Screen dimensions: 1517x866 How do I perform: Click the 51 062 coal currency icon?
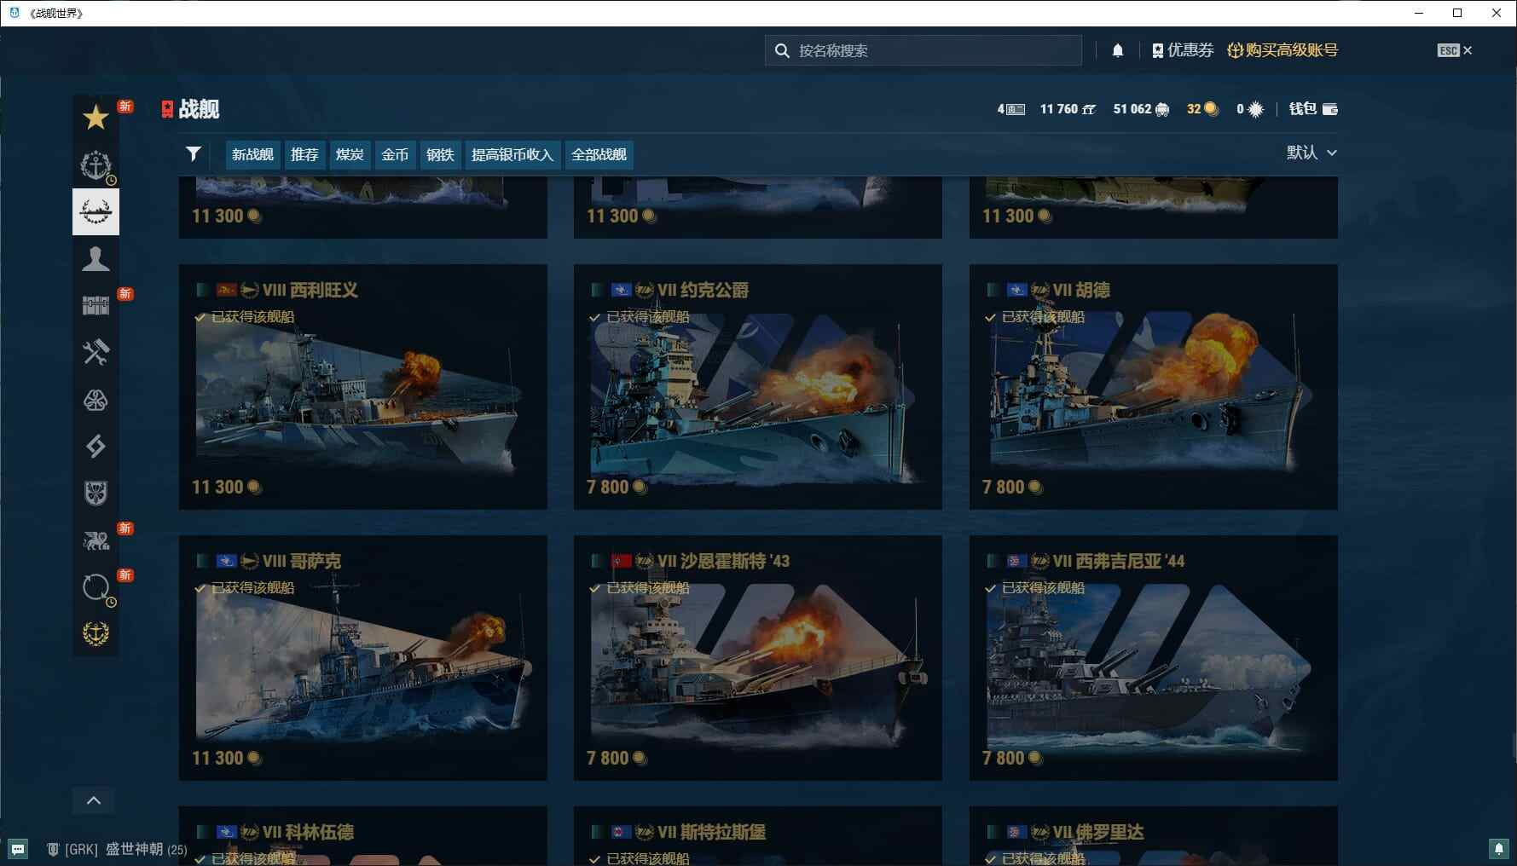(x=1162, y=109)
